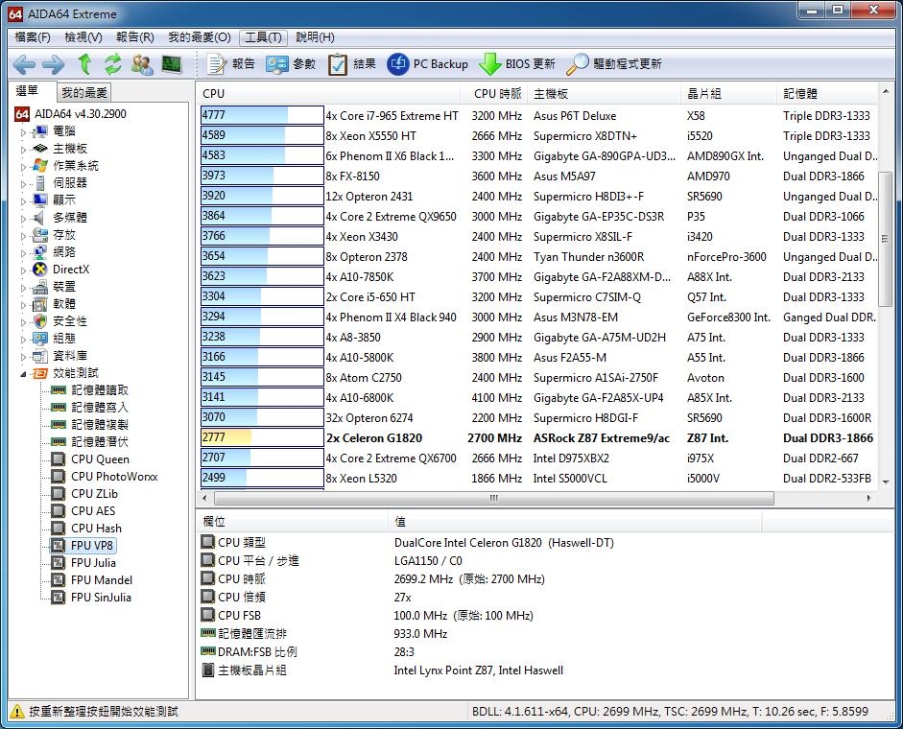903x729 pixels.
Task: Click the results list horizontal scrollbar thumb
Action: point(493,498)
